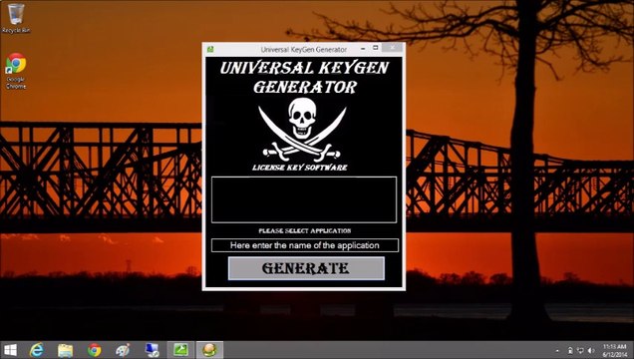Viewport: 634px width, 359px height.
Task: Select the Google Chrome desktop shortcut
Action: pyautogui.click(x=16, y=71)
